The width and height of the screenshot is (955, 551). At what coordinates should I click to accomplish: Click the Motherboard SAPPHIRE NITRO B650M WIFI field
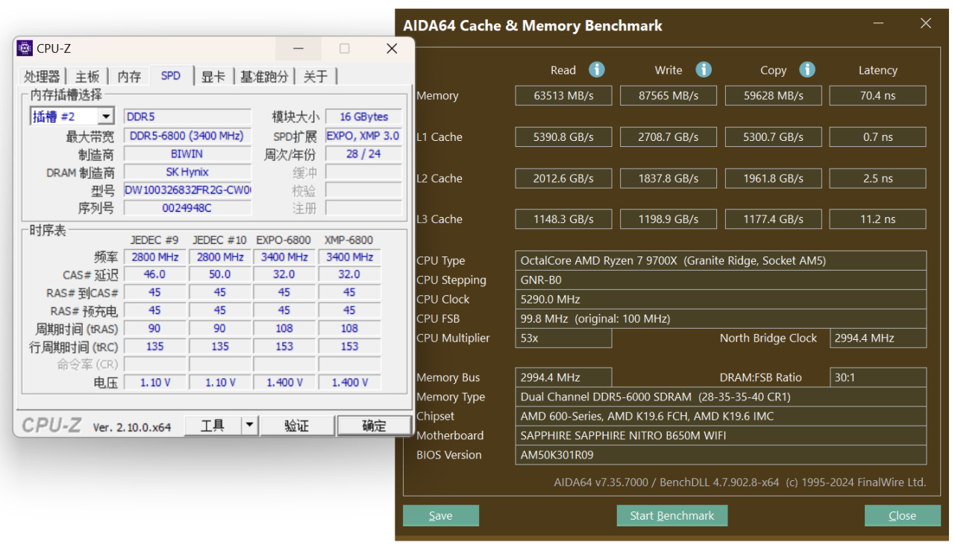tap(721, 435)
